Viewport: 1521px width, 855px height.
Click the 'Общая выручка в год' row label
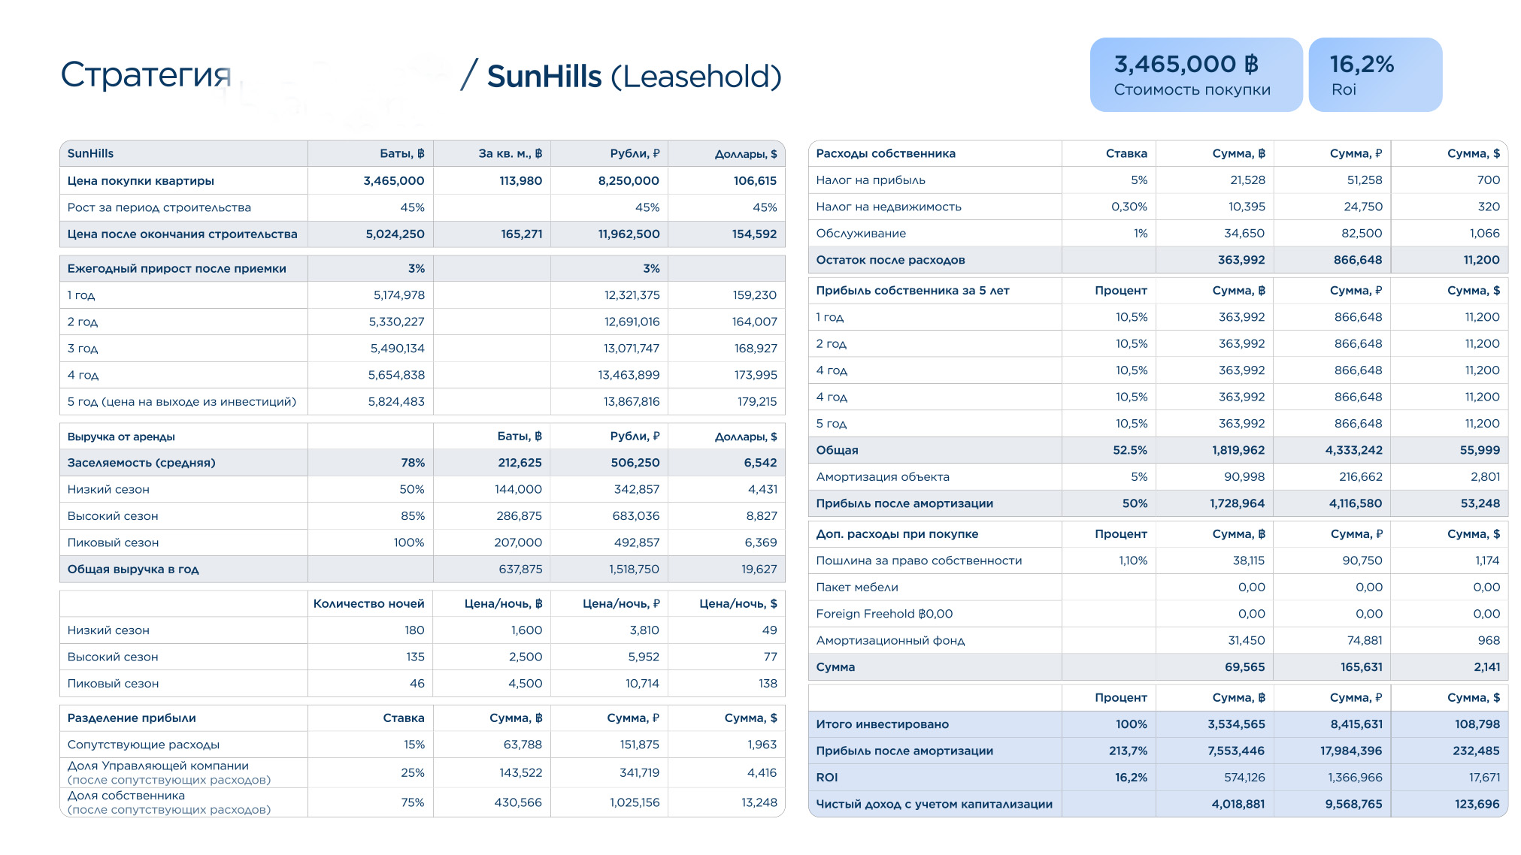coord(133,569)
